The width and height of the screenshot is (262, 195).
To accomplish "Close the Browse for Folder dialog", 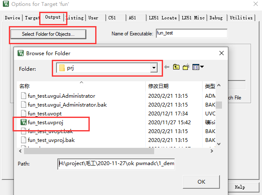I will 222,53.
